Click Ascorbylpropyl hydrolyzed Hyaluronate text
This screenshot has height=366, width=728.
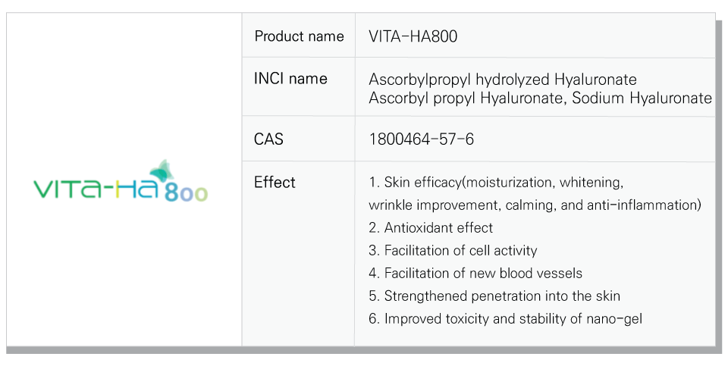pos(502,80)
